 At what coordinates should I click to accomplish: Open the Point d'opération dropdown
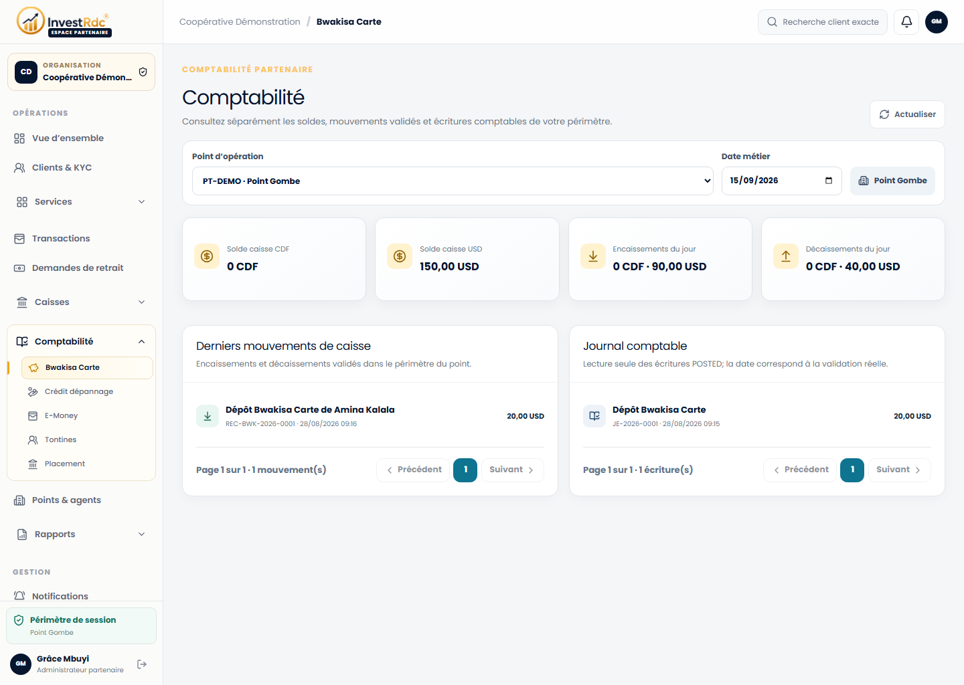click(453, 181)
